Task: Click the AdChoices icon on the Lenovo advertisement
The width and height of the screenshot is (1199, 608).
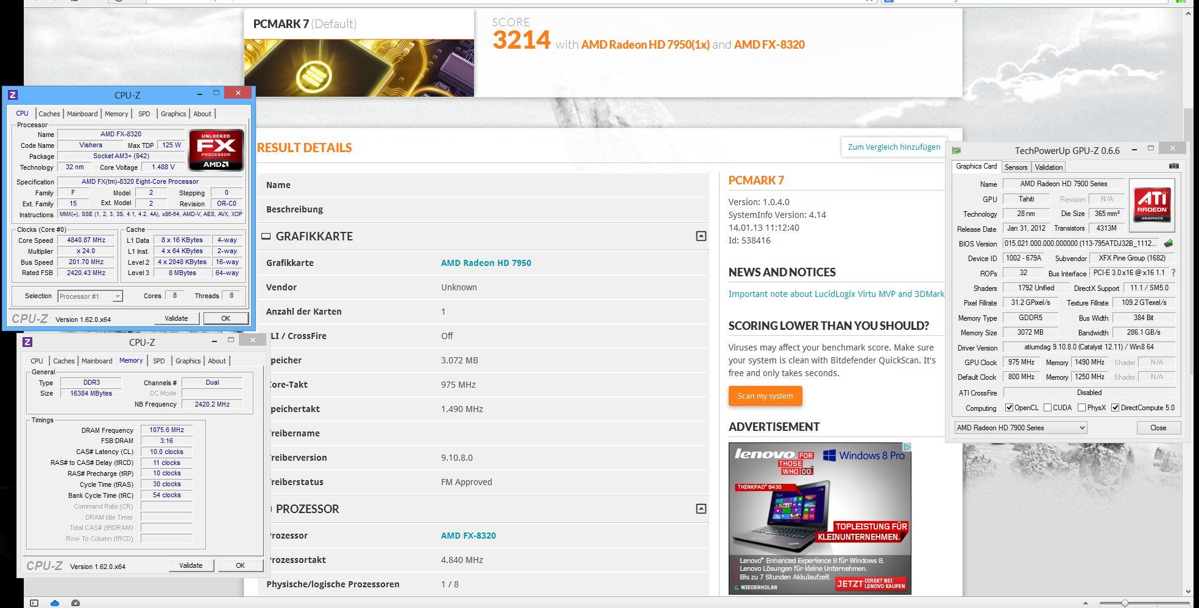Action: pos(907,447)
